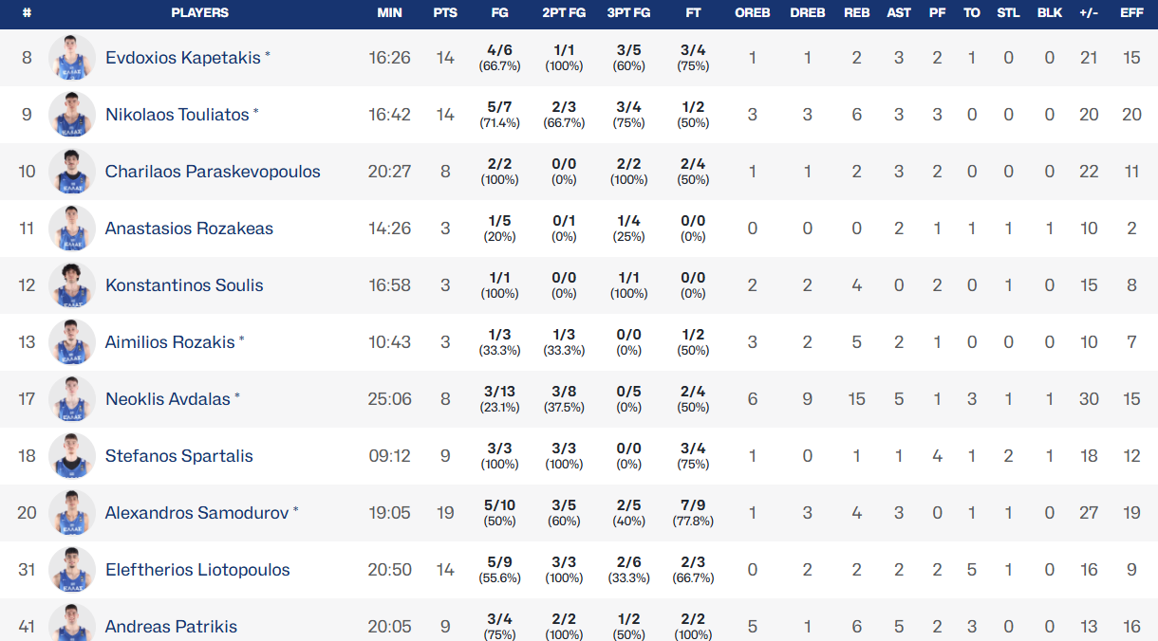Open Andreas Patrikis player page

click(x=171, y=627)
